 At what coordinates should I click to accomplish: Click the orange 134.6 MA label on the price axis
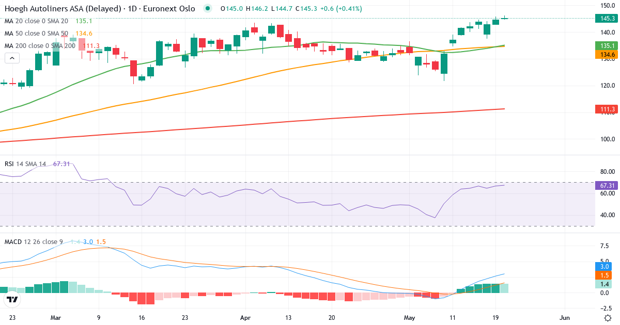608,55
